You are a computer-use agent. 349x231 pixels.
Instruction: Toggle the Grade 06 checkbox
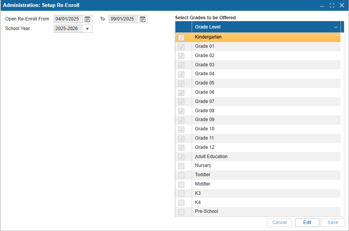(x=181, y=93)
